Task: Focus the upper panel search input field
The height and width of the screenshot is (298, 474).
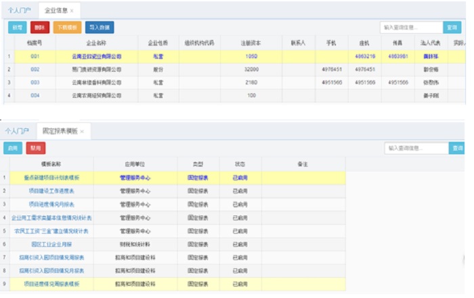Action: click(x=411, y=28)
